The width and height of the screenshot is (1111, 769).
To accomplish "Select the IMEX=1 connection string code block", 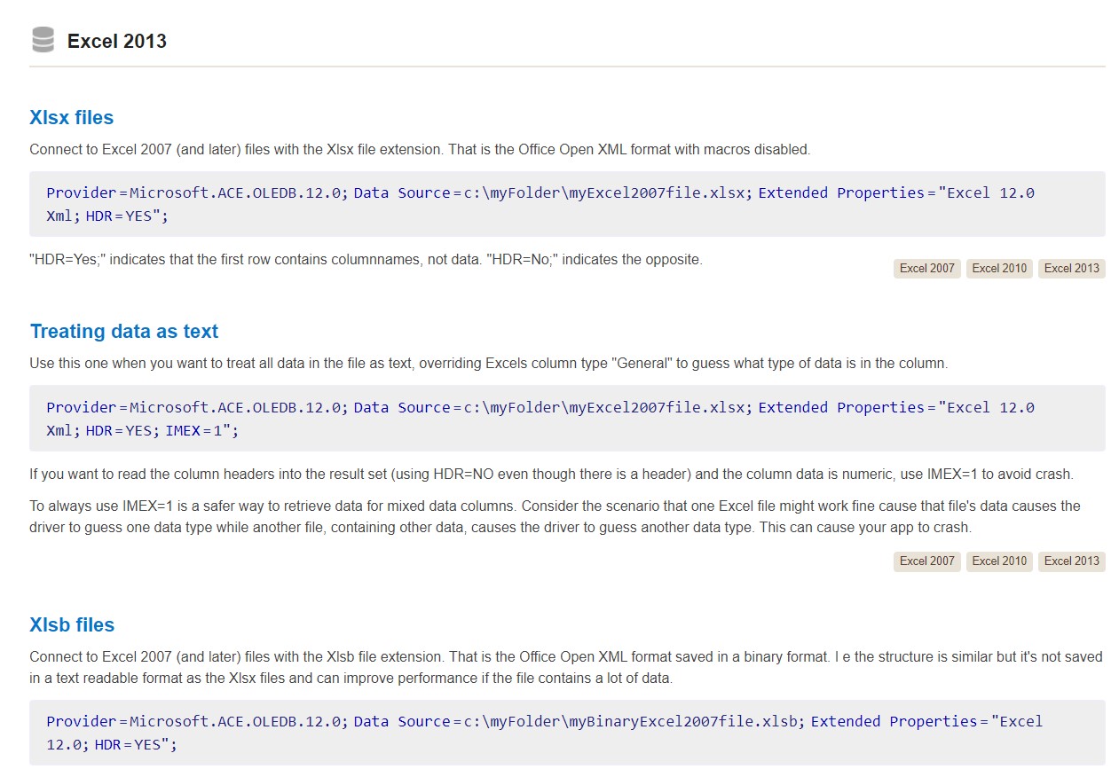I will pos(567,419).
